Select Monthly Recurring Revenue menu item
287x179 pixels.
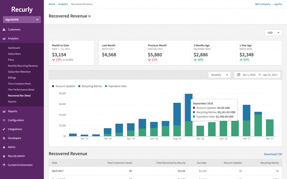pyautogui.click(x=23, y=66)
